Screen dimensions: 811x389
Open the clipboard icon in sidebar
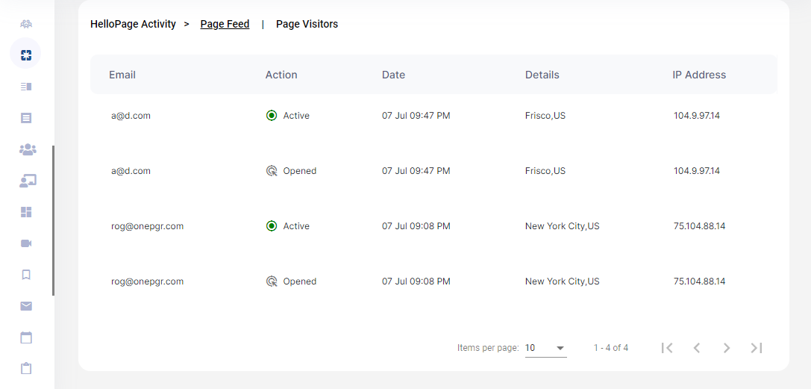(26, 369)
